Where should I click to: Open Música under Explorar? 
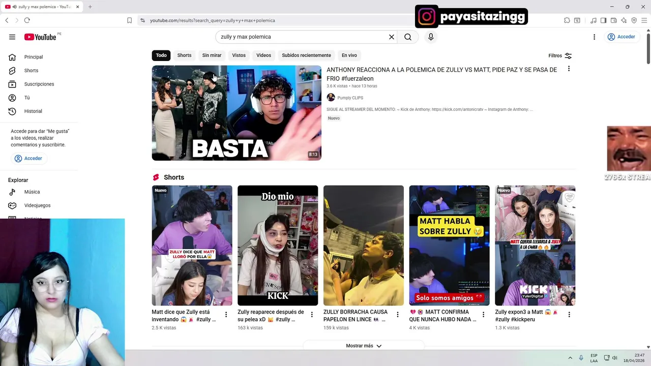[32, 192]
